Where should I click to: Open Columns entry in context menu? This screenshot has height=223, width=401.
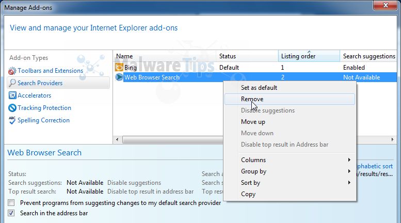pyautogui.click(x=290, y=160)
